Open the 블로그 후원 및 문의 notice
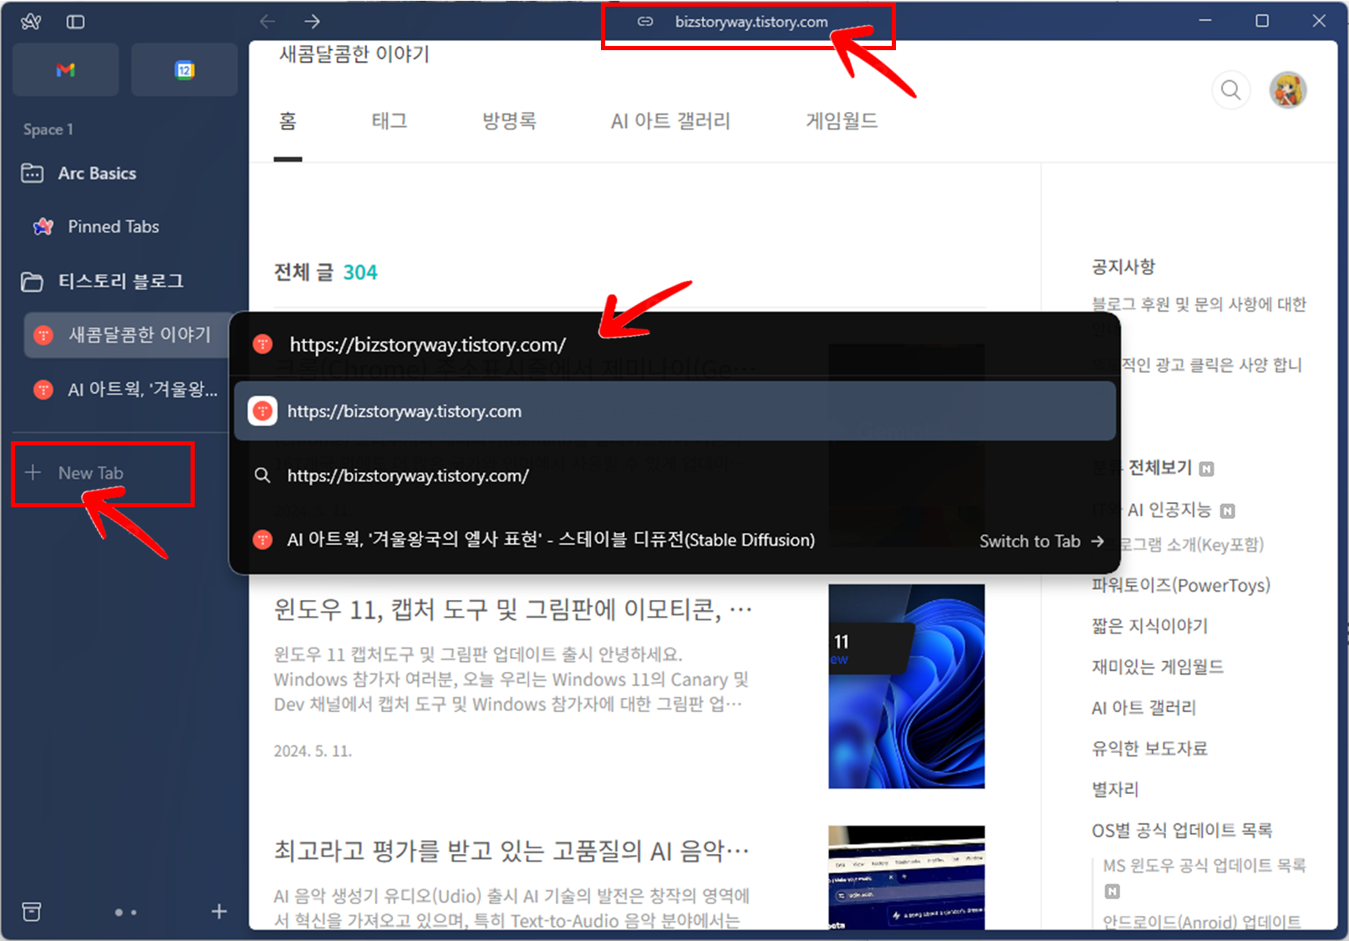Viewport: 1349px width, 941px height. tap(1199, 304)
